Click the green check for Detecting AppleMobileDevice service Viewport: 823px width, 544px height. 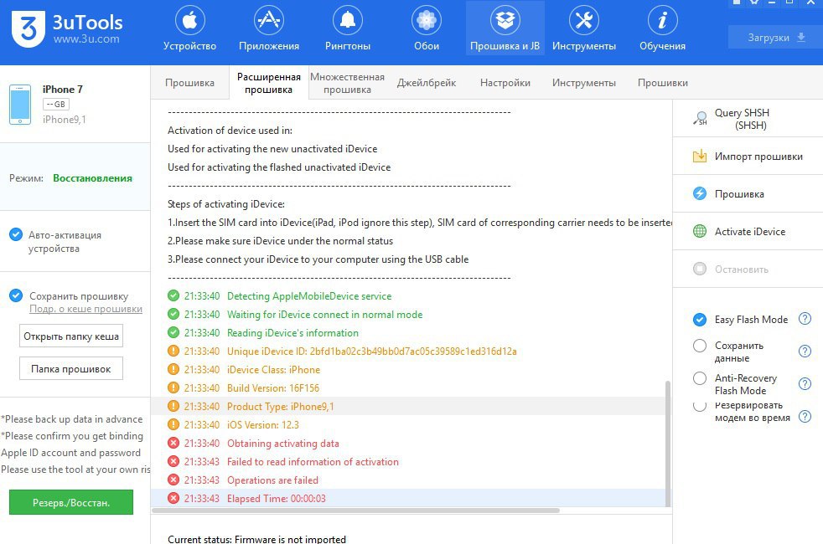point(173,295)
